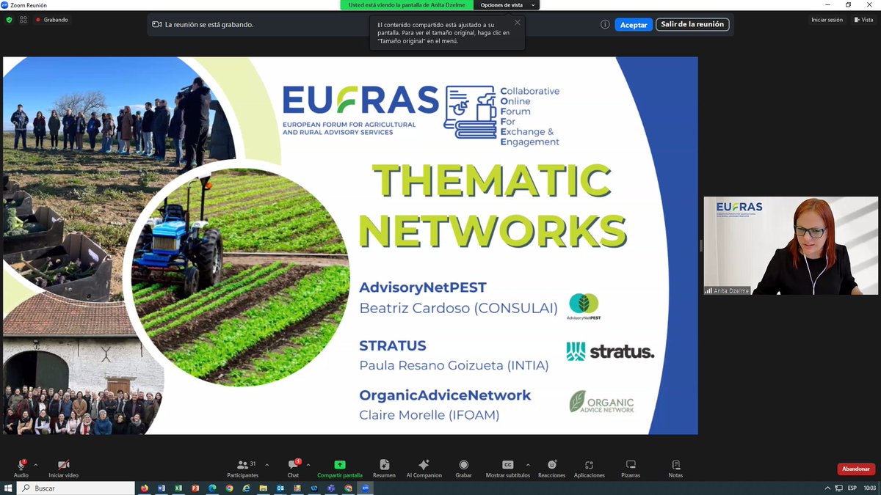Open PowerPoint from the taskbar
The width and height of the screenshot is (881, 495).
(x=195, y=488)
